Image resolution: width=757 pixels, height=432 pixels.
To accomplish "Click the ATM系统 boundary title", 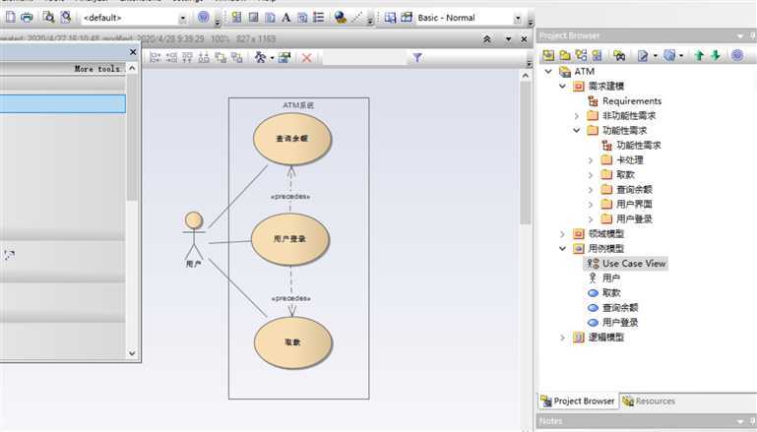I will point(298,105).
